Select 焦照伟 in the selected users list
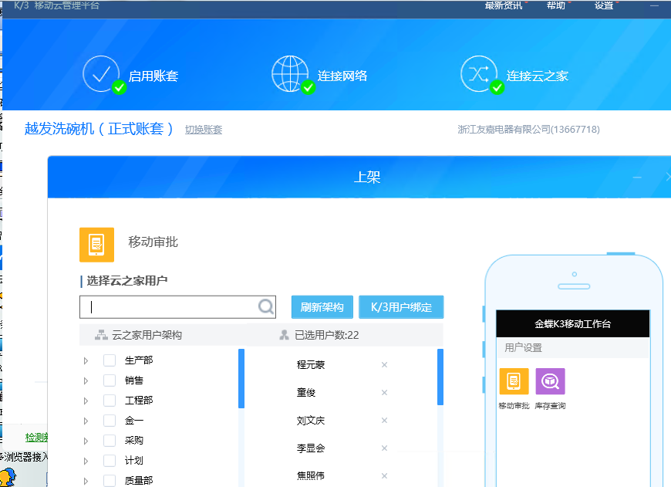The height and width of the screenshot is (487, 671). [311, 475]
